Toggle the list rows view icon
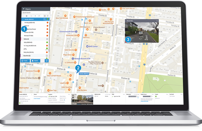The height and width of the screenshot is (131, 202). pyautogui.click(x=45, y=16)
